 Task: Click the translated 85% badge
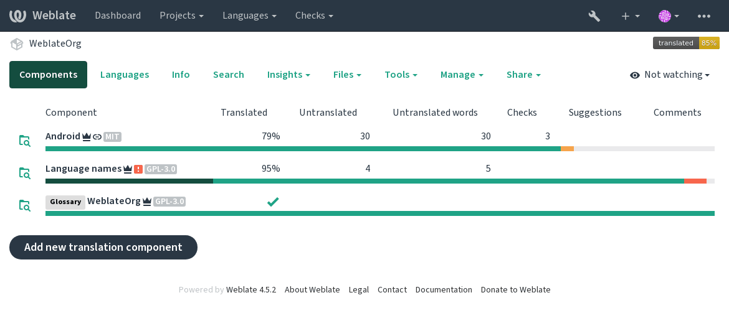(686, 43)
